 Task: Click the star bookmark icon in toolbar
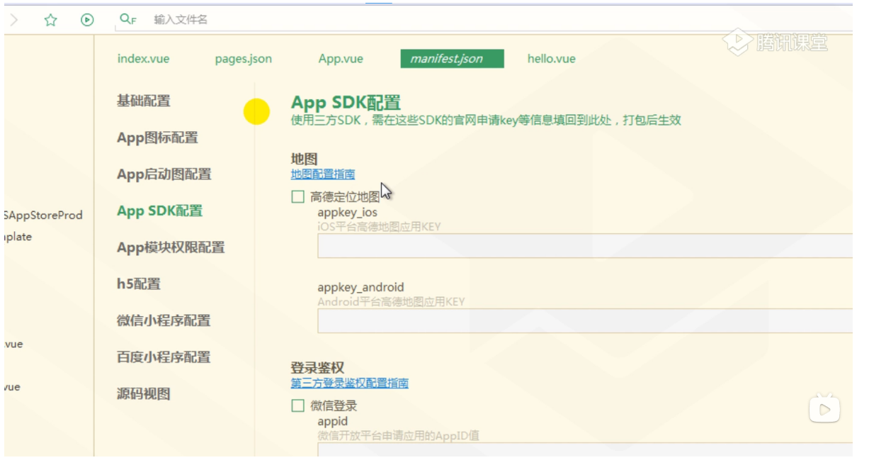50,20
